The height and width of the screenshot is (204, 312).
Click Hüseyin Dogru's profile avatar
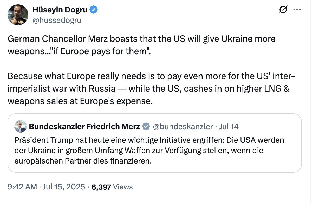pyautogui.click(x=18, y=15)
